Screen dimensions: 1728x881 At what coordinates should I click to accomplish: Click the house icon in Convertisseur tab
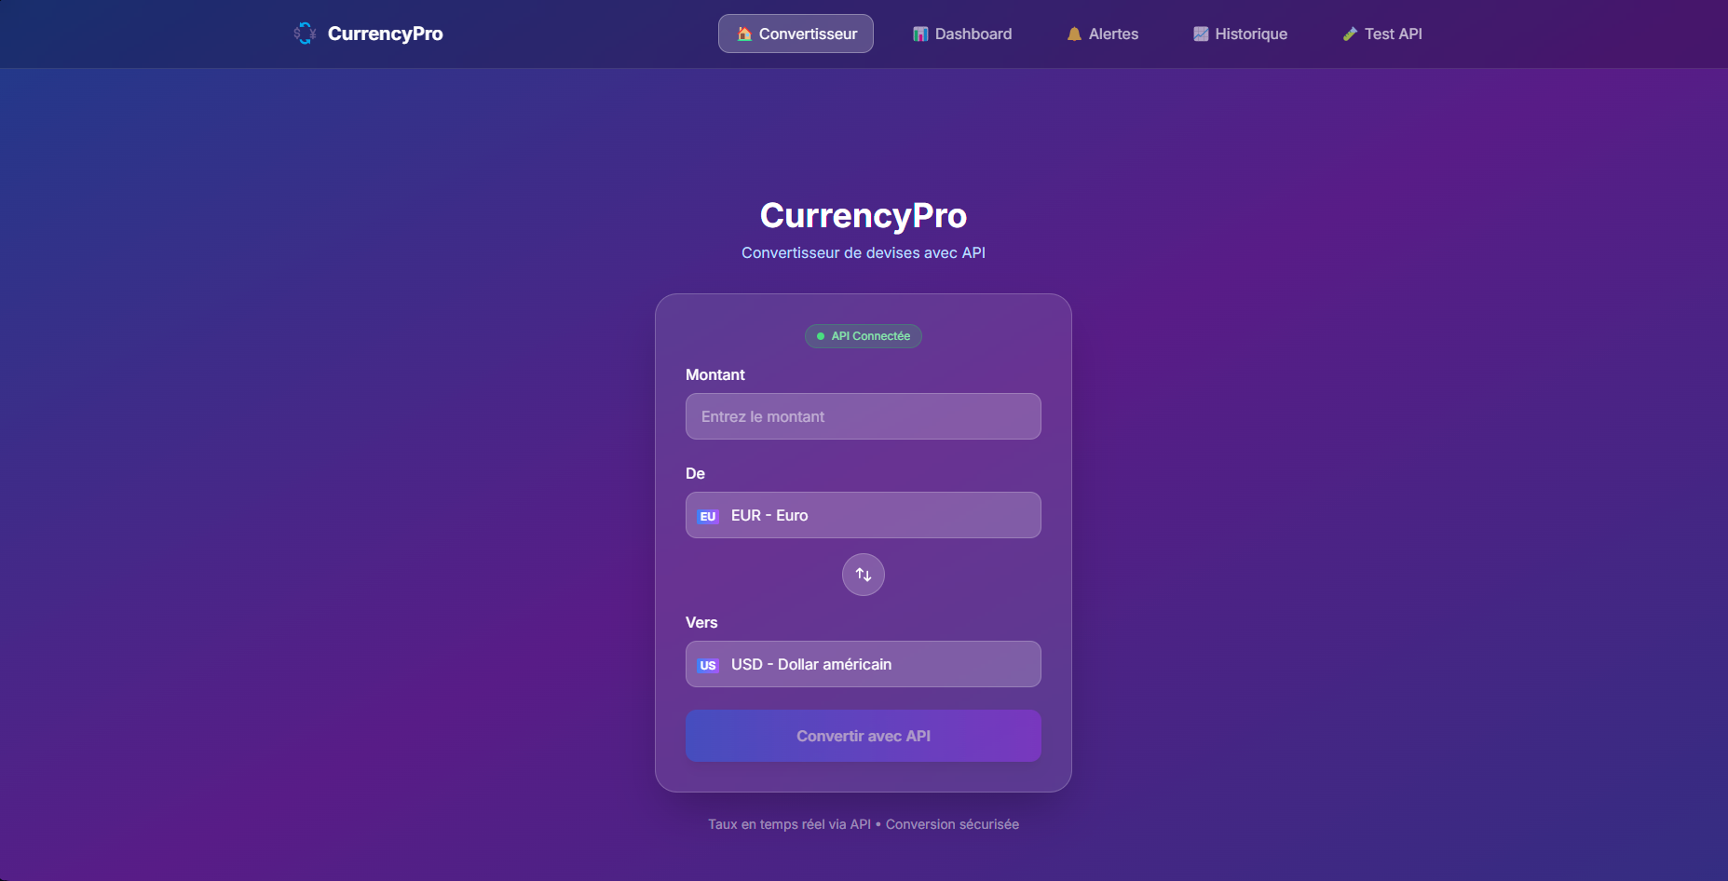(744, 34)
